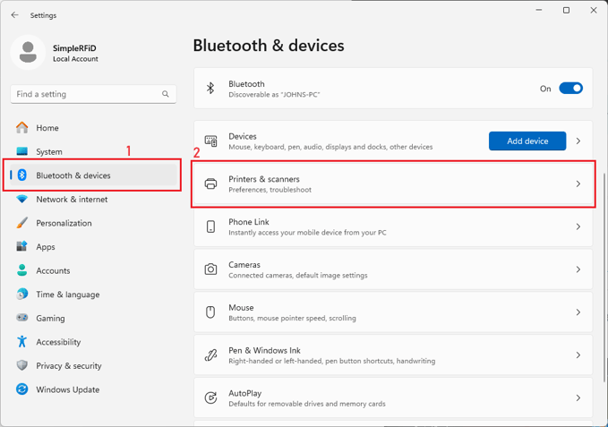Click the phone icon in Phone Link
This screenshot has height=427, width=608.
click(x=210, y=226)
